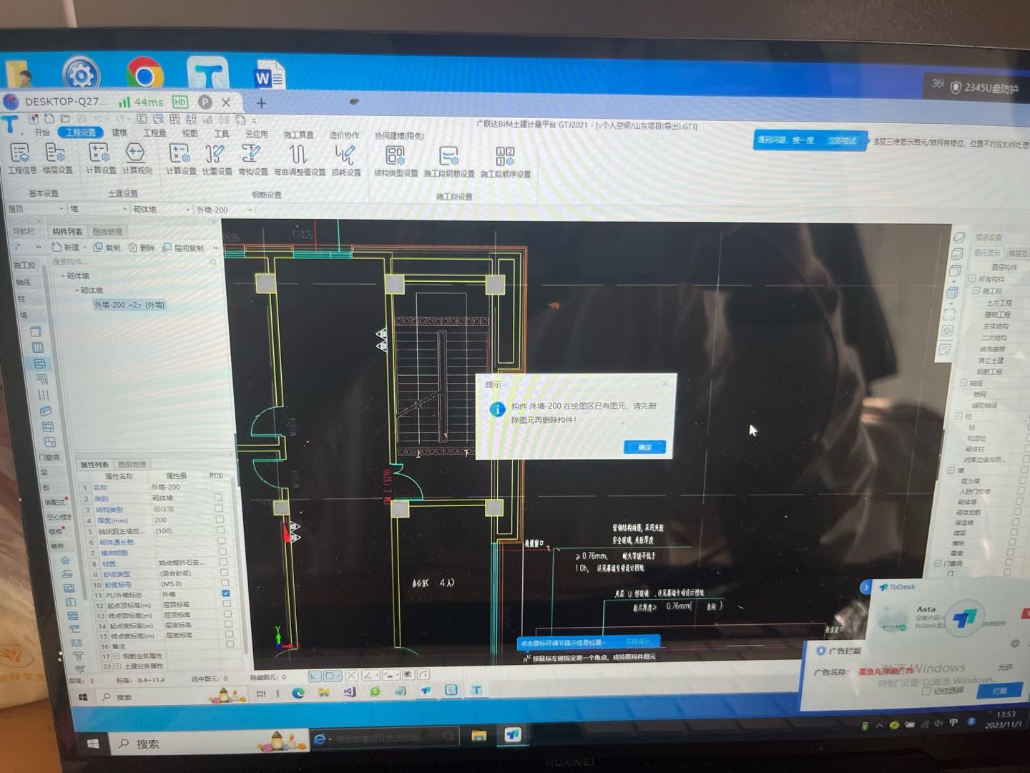Open 计算设置 in the 土建设置 group

click(x=100, y=158)
